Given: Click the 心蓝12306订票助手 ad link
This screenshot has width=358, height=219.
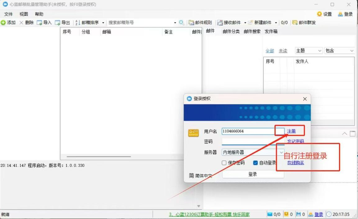Looking at the screenshot, I should pos(209,214).
